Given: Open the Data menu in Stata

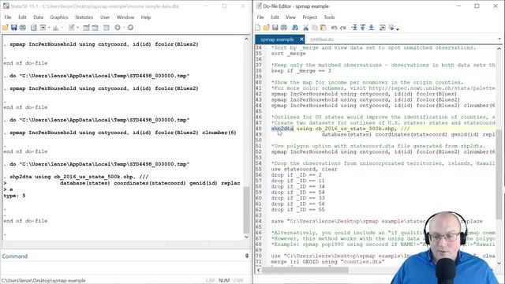Looking at the screenshot, I should pos(38,17).
